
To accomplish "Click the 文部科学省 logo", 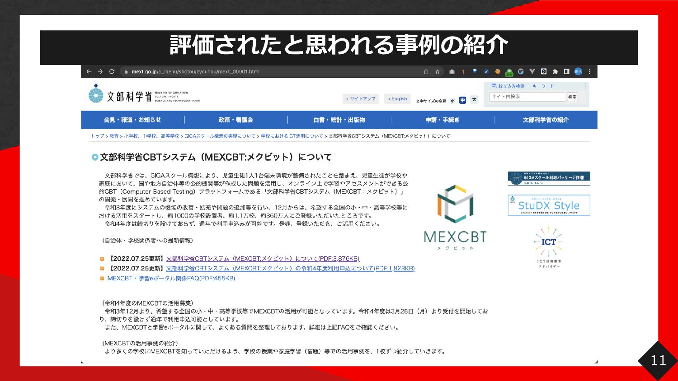I will [144, 94].
